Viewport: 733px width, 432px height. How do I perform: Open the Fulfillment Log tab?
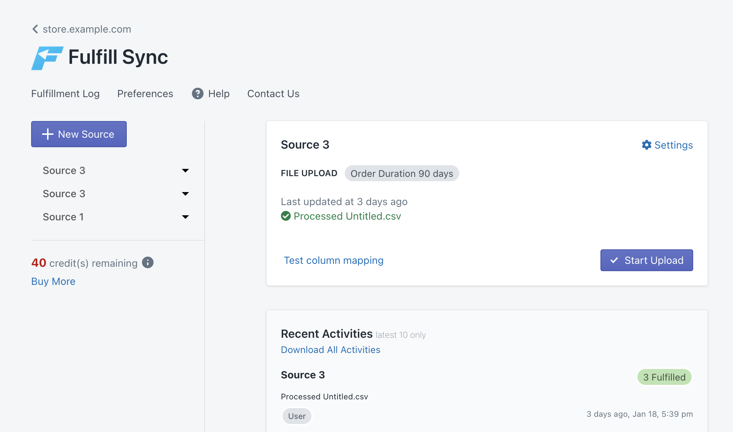click(x=65, y=94)
